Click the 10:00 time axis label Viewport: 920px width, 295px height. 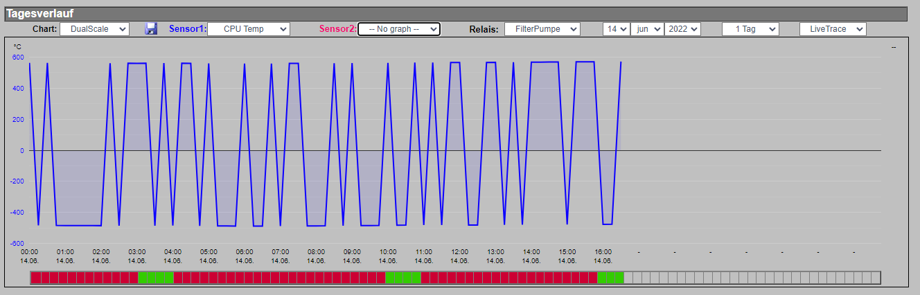pos(388,252)
